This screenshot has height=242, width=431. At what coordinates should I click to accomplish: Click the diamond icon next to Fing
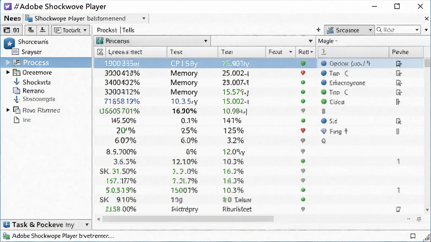(324, 132)
